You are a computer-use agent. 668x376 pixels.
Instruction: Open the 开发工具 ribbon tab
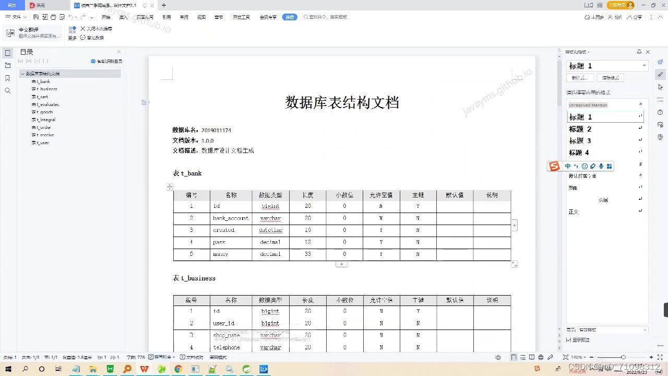241,17
